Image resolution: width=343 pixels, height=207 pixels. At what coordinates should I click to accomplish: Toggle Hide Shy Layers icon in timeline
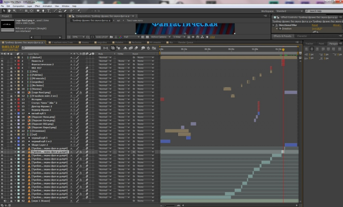tap(125, 48)
